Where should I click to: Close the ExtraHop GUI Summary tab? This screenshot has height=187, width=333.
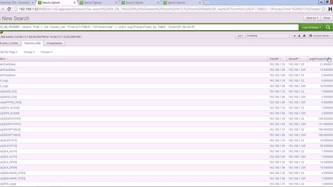click(x=33, y=3)
